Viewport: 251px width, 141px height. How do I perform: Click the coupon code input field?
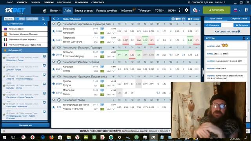(227, 25)
